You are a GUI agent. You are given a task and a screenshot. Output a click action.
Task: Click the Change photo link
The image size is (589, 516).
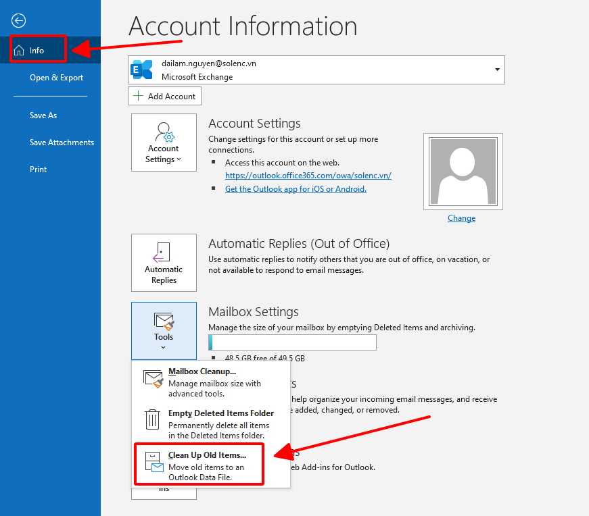pos(461,218)
